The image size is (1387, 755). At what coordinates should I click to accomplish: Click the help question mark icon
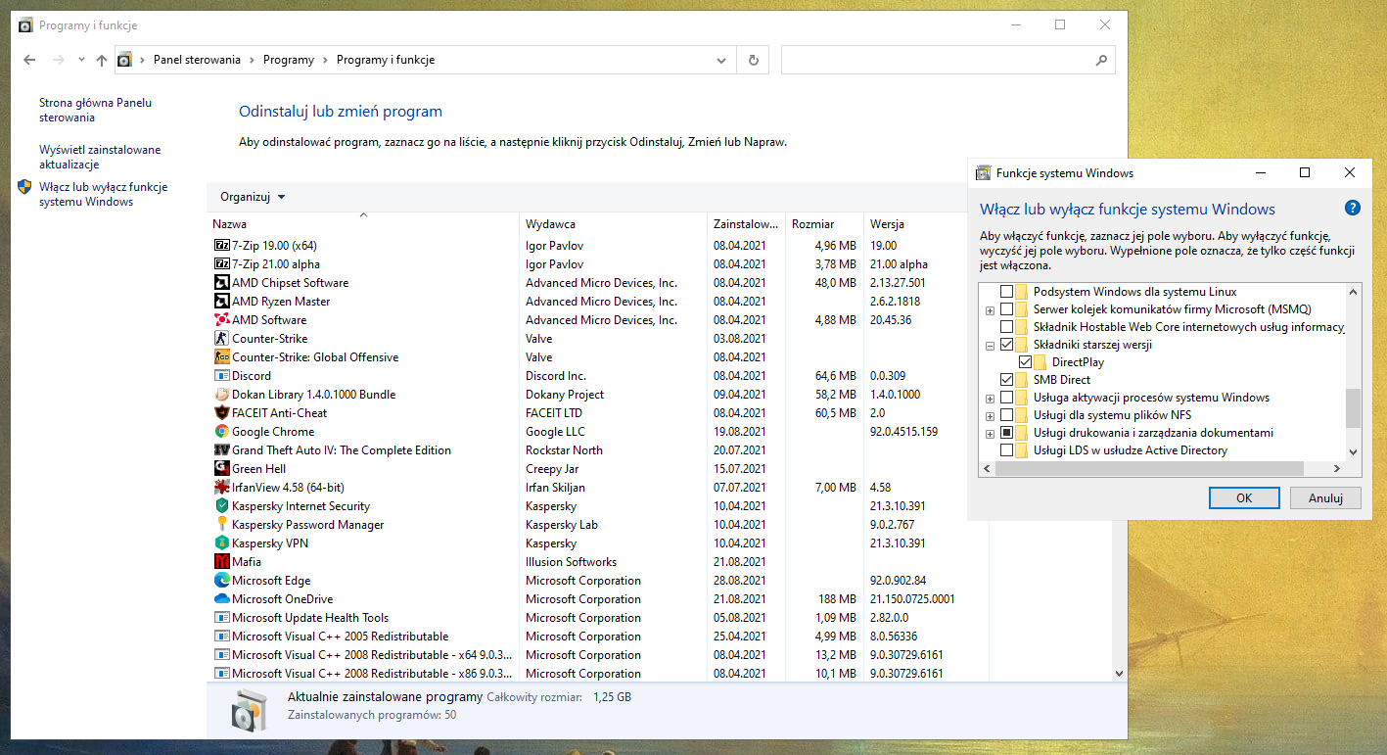click(x=1353, y=208)
